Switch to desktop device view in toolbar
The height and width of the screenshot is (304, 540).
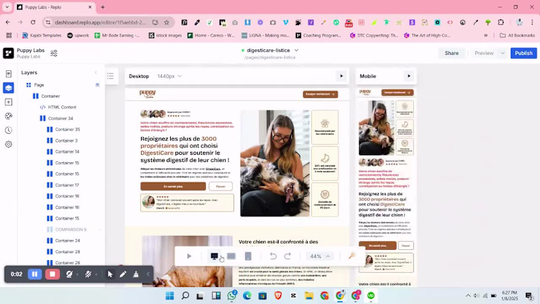click(214, 256)
